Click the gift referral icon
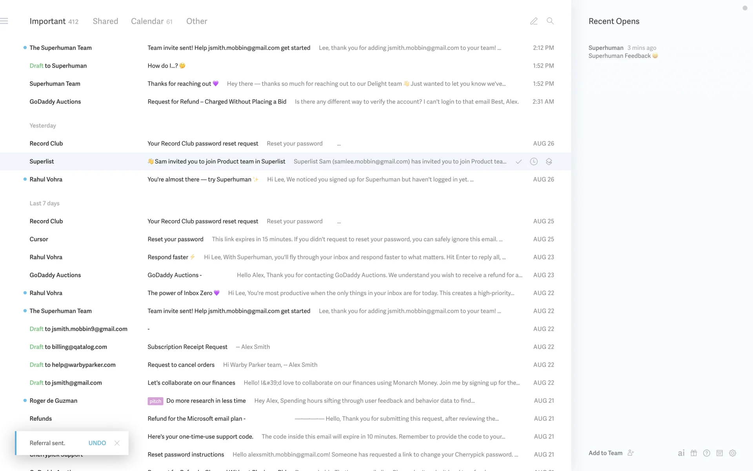Viewport: 753px width, 471px height. coord(694,453)
